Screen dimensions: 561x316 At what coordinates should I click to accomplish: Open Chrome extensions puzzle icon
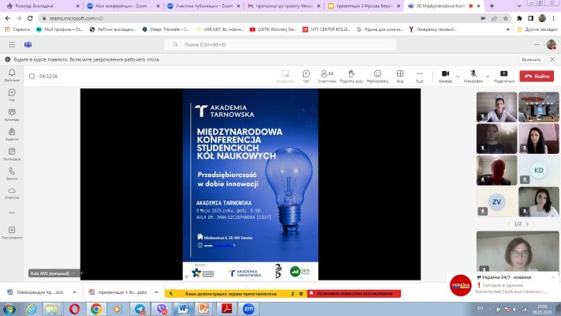click(x=519, y=18)
